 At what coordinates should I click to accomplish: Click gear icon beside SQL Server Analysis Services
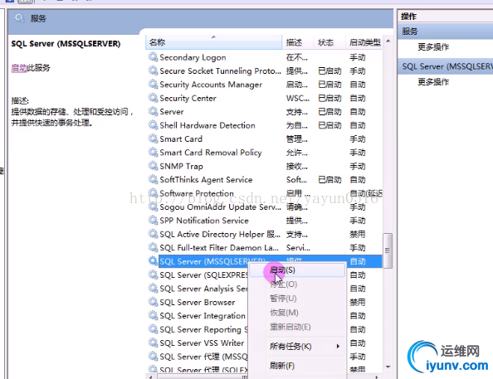153,288
